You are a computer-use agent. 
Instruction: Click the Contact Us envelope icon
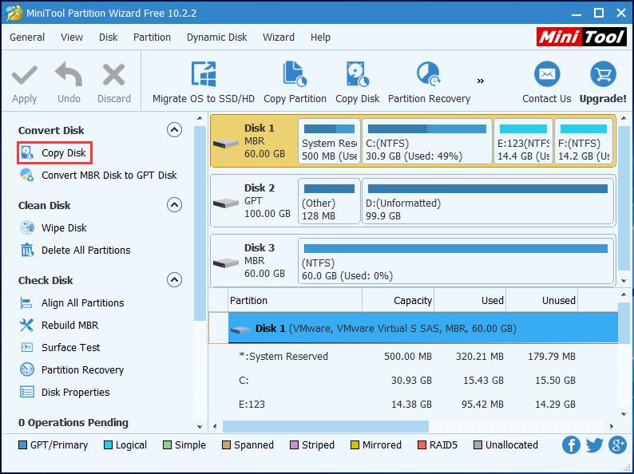[x=547, y=74]
